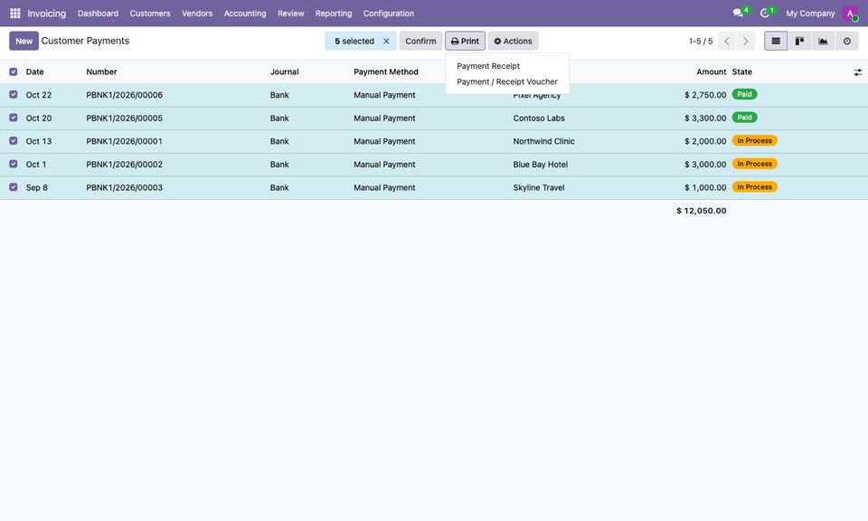
Task: Open the Vendors menu
Action: point(197,14)
